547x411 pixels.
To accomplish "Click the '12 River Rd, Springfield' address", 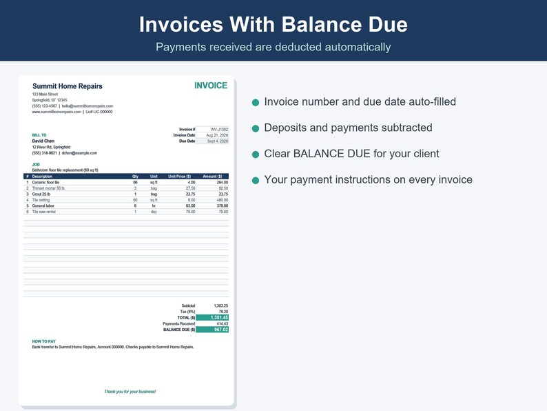I will point(51,147).
